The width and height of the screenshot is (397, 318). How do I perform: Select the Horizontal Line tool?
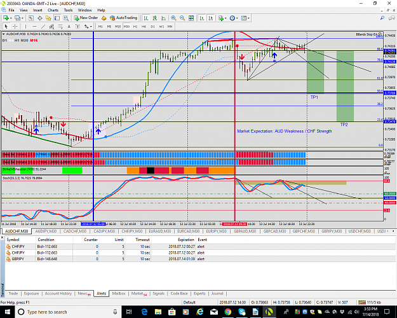[34, 26]
